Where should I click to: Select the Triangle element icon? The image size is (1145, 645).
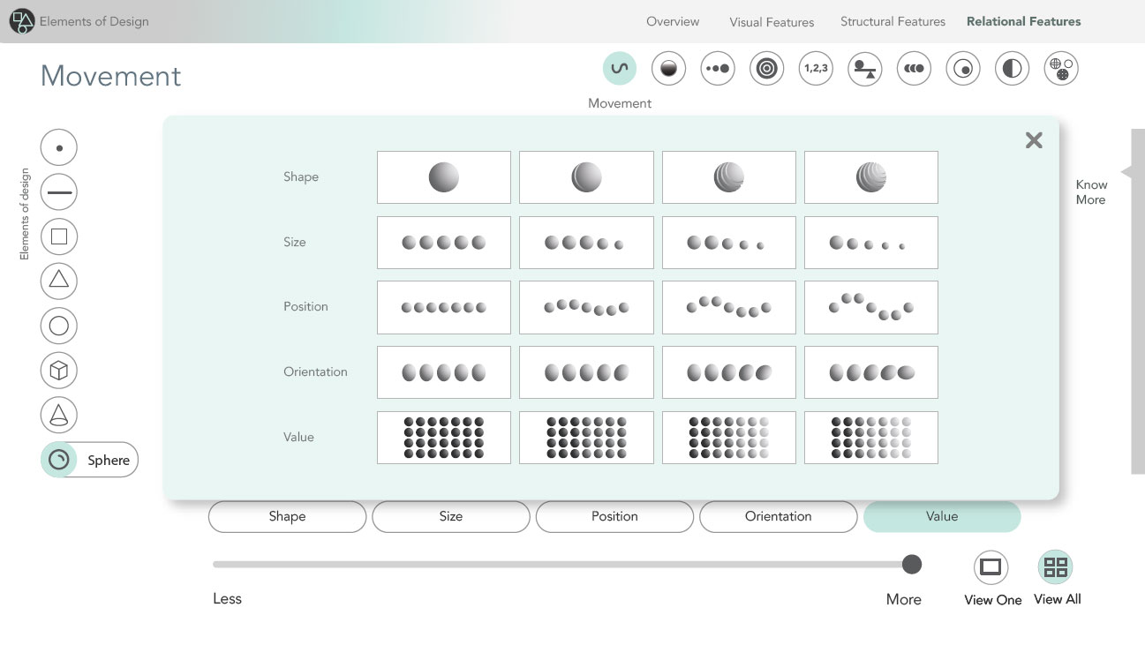tap(59, 281)
